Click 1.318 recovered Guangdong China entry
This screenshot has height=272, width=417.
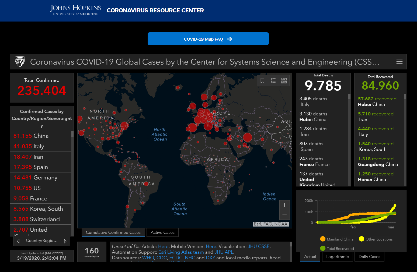(x=379, y=161)
